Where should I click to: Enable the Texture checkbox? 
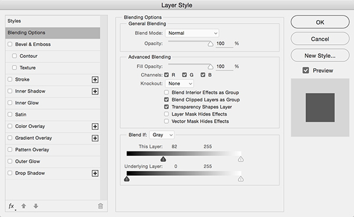(x=14, y=68)
